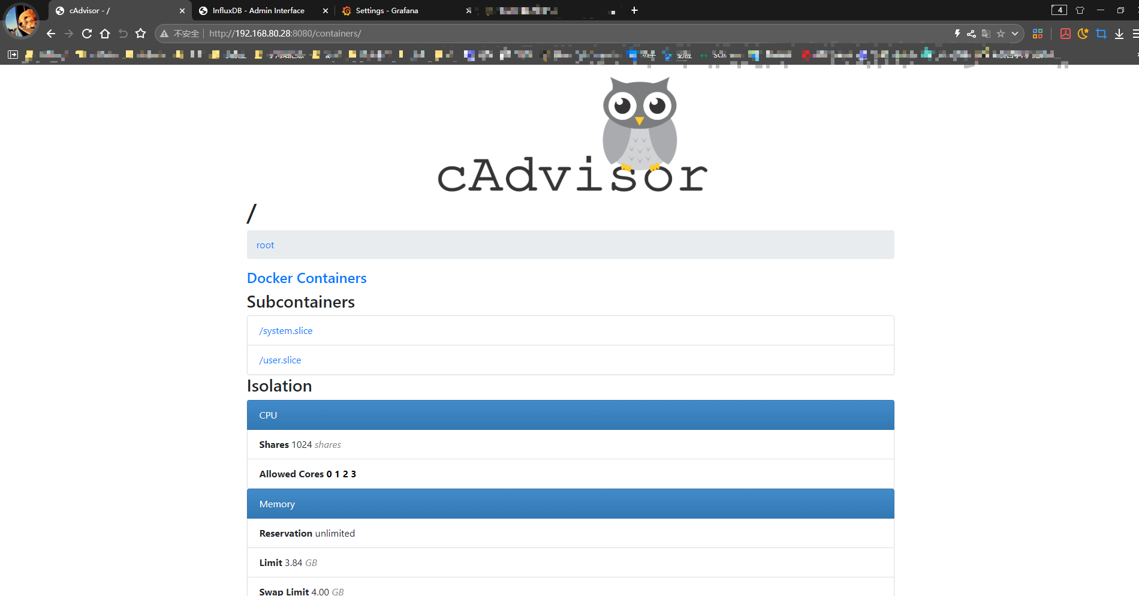Open the browser home page
This screenshot has width=1139, height=596.
click(105, 34)
